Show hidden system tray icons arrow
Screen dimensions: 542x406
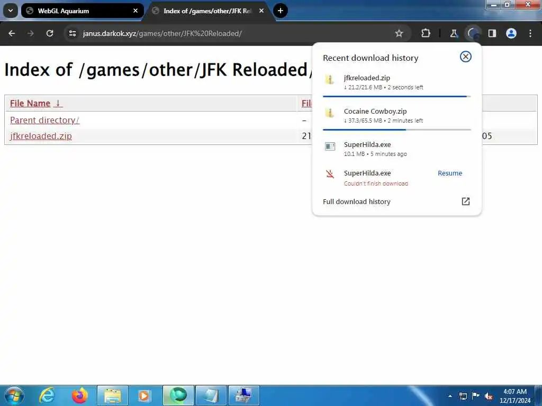(450, 396)
